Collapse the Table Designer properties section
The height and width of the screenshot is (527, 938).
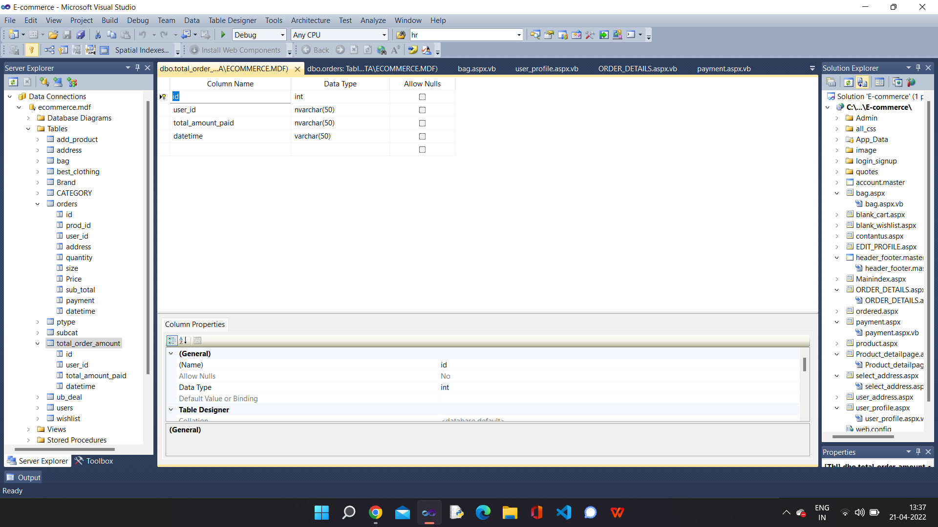point(171,409)
